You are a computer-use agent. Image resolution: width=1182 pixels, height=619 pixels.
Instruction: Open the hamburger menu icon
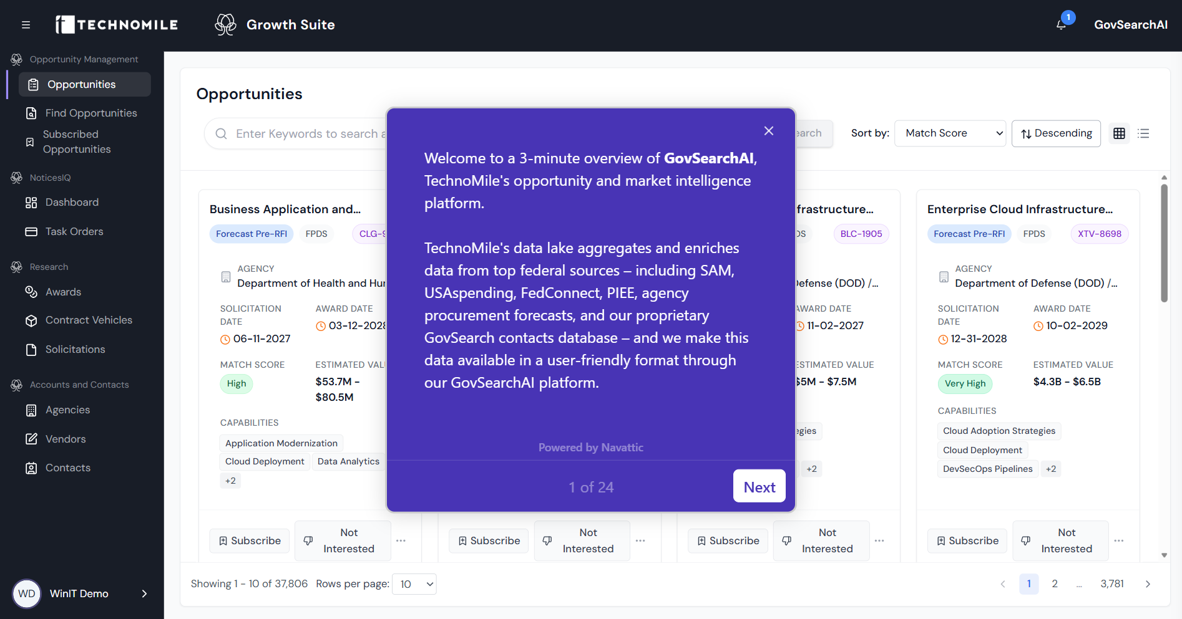tap(26, 25)
